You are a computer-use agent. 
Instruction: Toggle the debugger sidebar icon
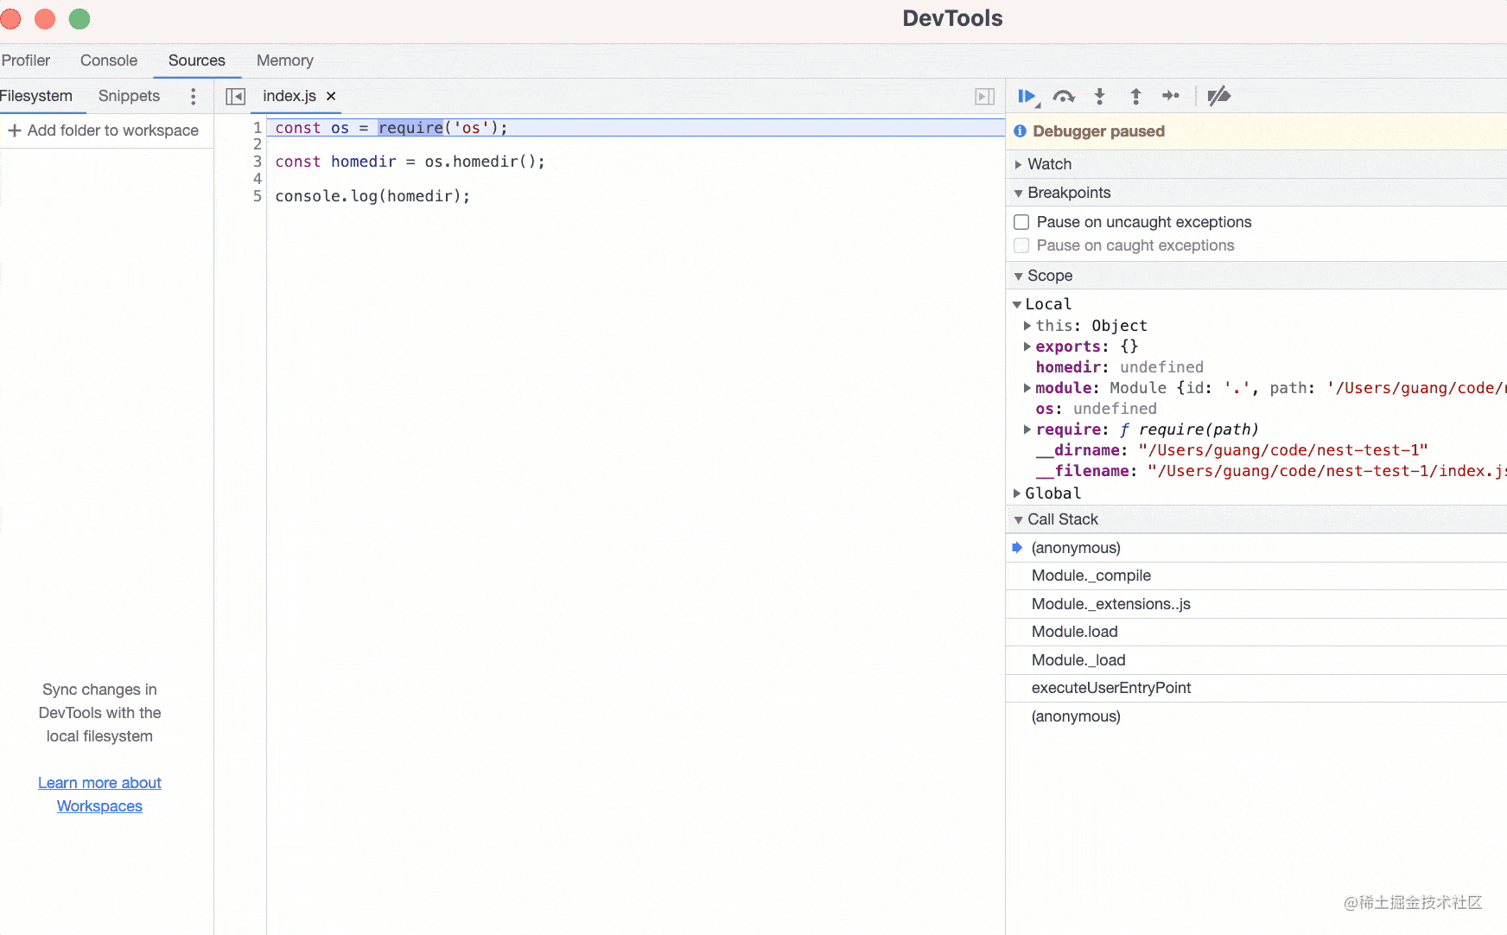[x=984, y=96]
